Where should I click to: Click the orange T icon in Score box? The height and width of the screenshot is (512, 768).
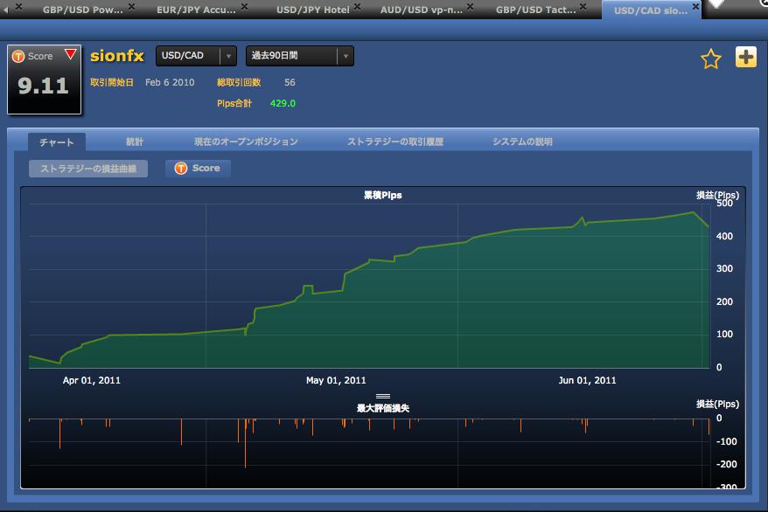(18, 56)
